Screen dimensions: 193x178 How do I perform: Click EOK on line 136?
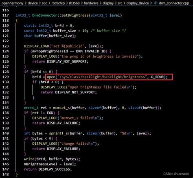(x=50, y=113)
